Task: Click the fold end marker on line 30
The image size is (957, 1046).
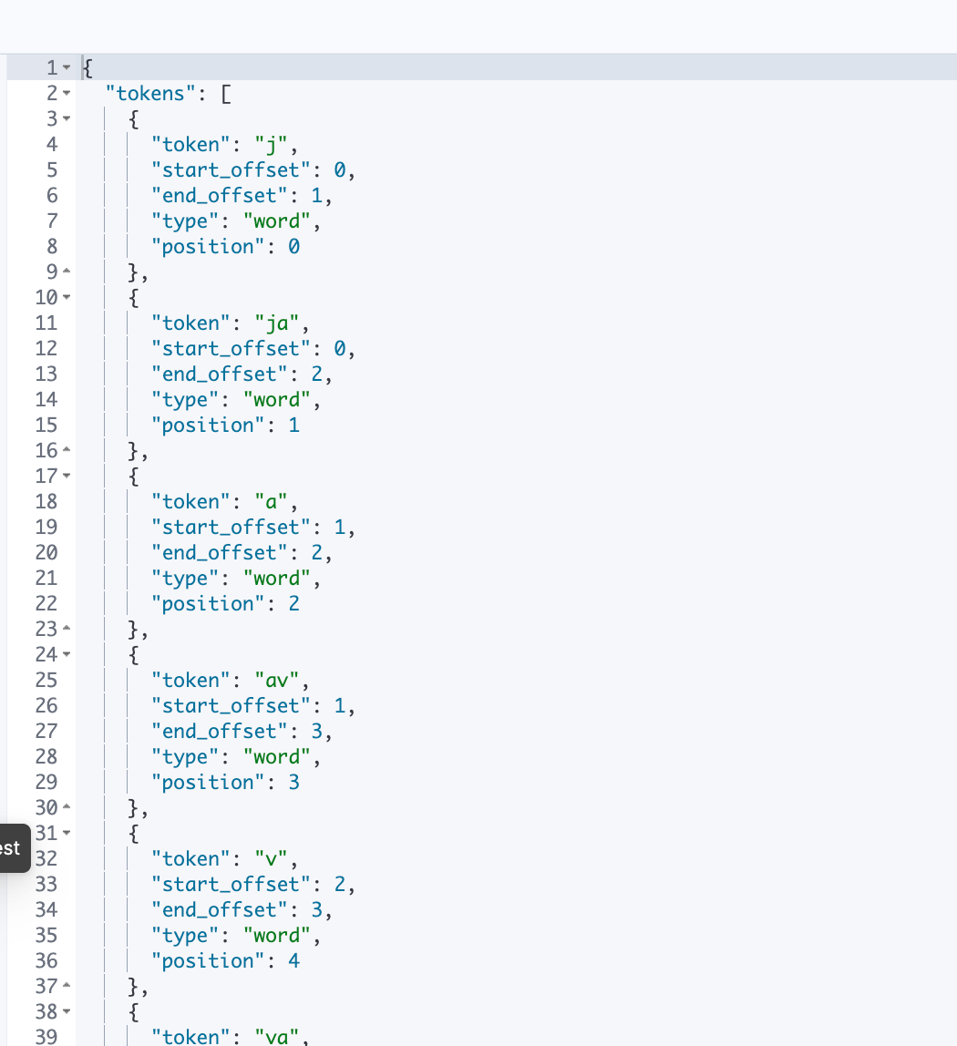Action: coord(66,807)
